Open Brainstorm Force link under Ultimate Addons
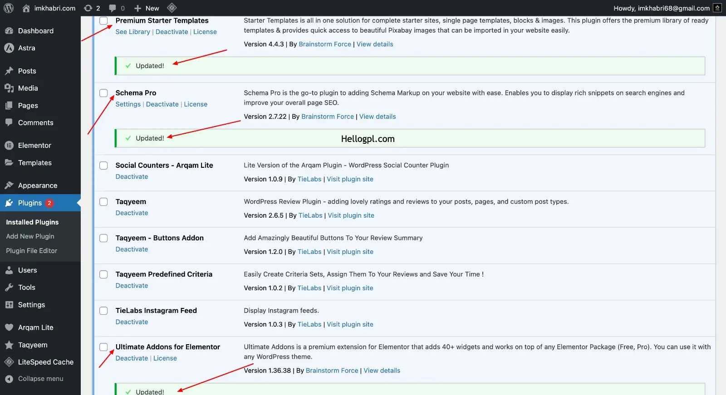 (x=332, y=371)
